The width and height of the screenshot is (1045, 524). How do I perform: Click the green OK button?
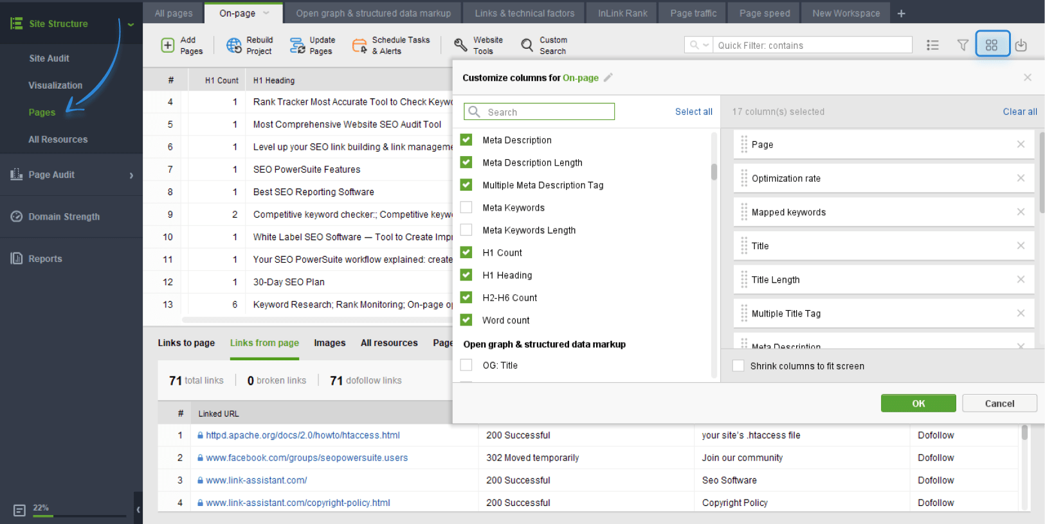pyautogui.click(x=918, y=403)
